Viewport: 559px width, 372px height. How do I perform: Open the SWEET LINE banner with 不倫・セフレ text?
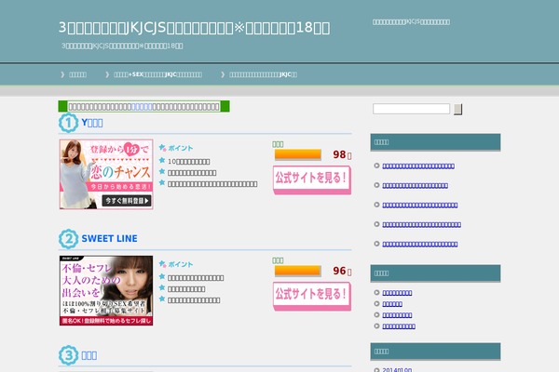click(x=106, y=290)
